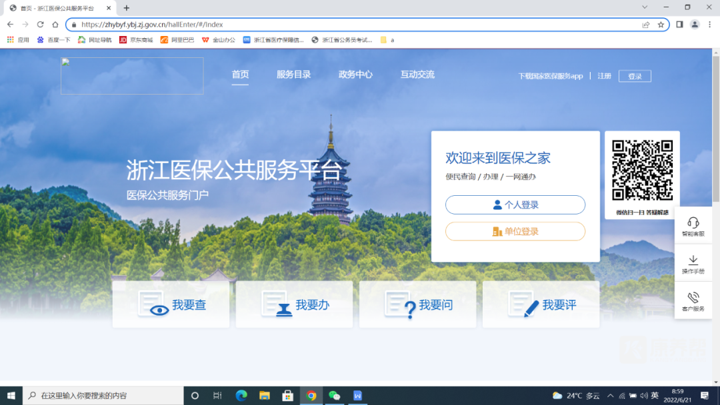Click the address bar URL

pos(152,24)
